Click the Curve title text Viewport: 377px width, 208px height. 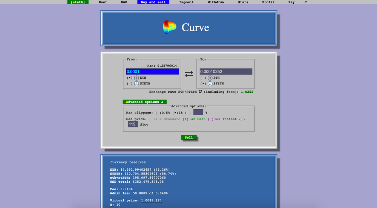(195, 28)
